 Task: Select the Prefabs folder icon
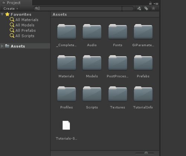143,63
